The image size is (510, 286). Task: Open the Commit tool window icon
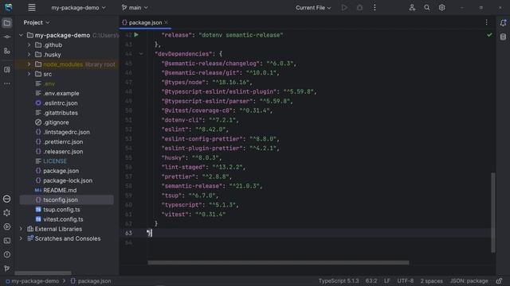click(x=7, y=37)
